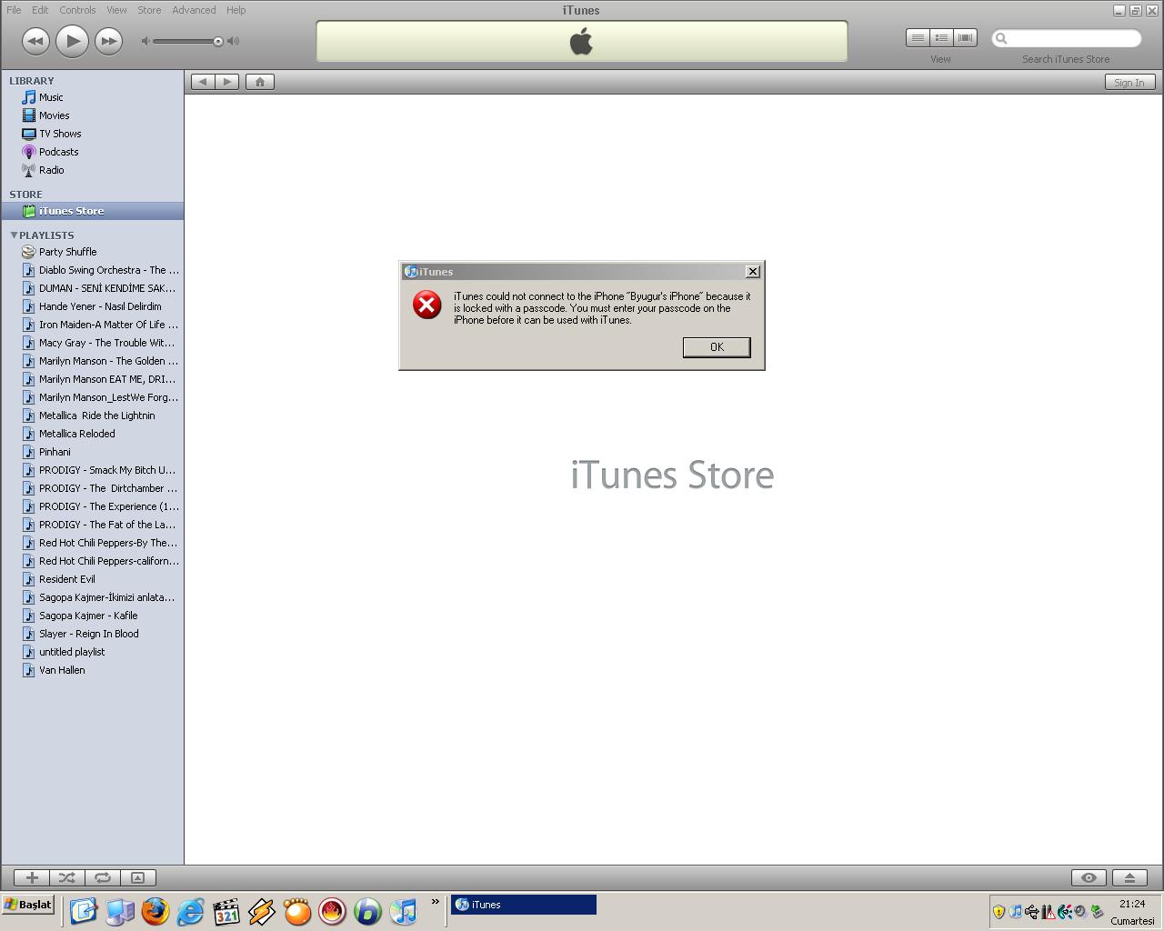The width and height of the screenshot is (1164, 931).
Task: Open the View menu
Action: pyautogui.click(x=116, y=10)
